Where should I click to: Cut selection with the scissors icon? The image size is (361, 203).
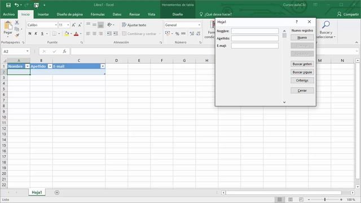tap(17, 23)
